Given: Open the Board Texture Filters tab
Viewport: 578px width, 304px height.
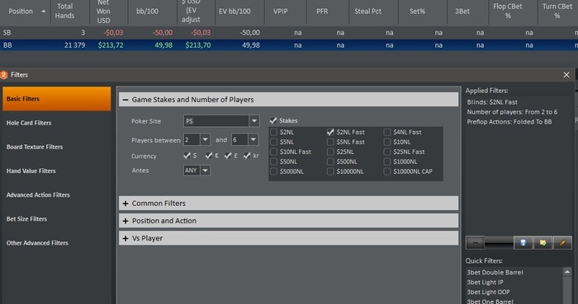Looking at the screenshot, I should coord(56,147).
